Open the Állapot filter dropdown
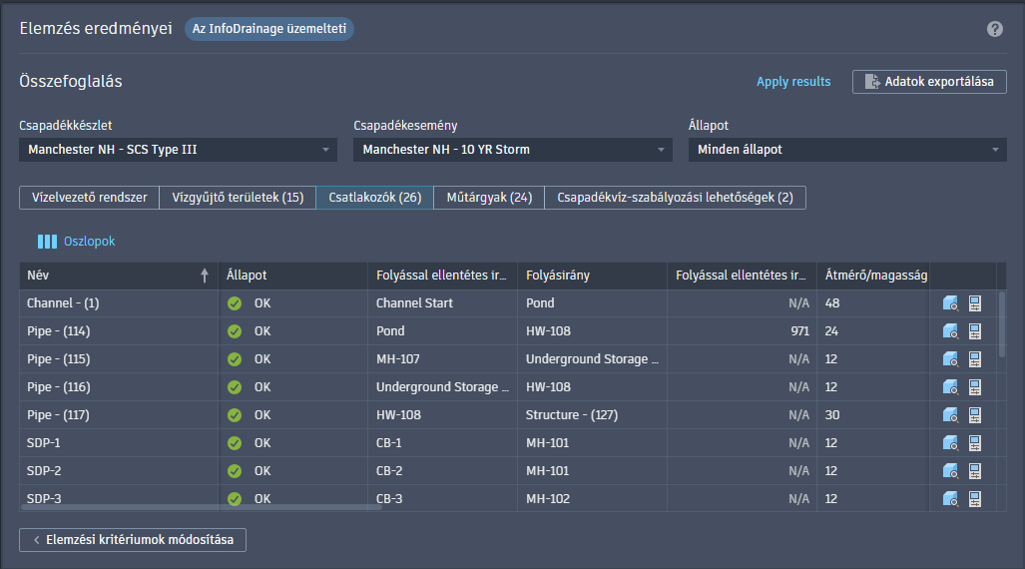The height and width of the screenshot is (569, 1025). [x=847, y=150]
